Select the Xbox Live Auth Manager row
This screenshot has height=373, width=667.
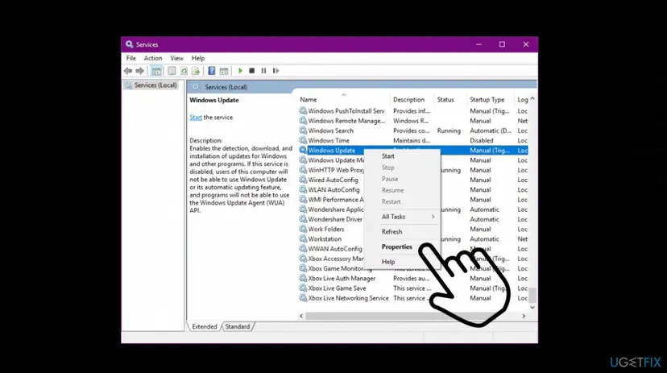coord(413,278)
